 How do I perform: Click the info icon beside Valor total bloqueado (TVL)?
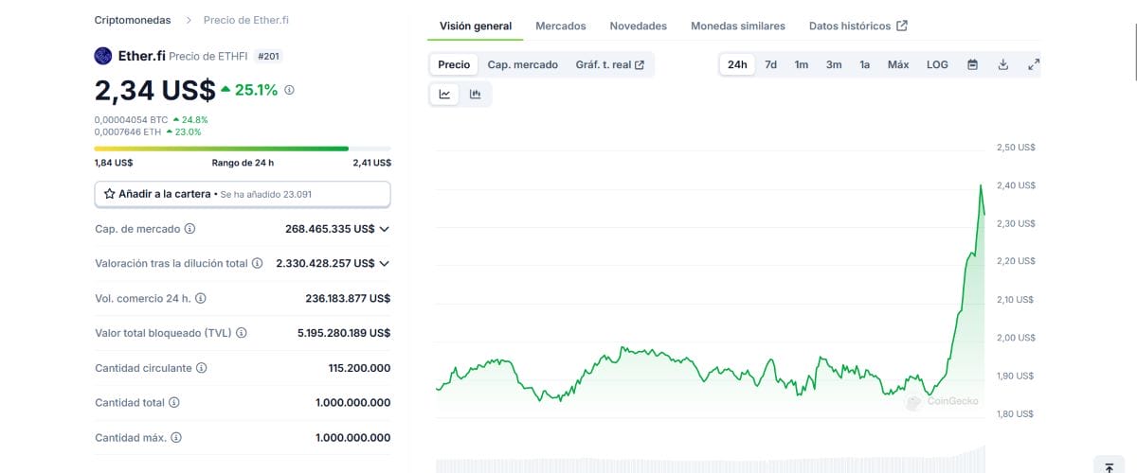tap(242, 333)
